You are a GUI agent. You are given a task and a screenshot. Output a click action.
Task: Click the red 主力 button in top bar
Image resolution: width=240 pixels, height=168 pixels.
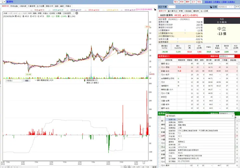click(194, 2)
